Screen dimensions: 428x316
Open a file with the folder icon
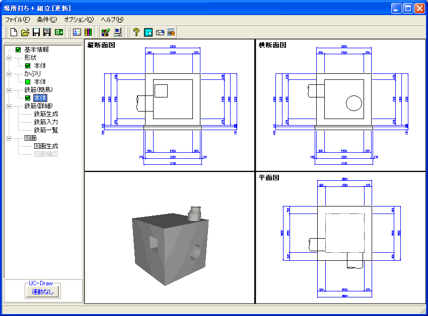point(25,32)
